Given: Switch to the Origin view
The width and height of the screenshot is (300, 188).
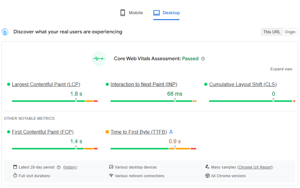Looking at the screenshot, I should [290, 32].
